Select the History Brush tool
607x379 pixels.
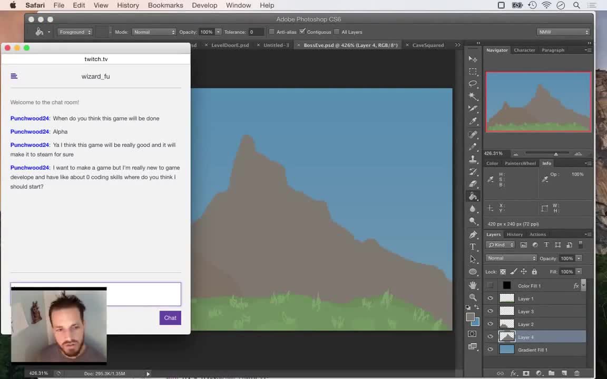(473, 171)
